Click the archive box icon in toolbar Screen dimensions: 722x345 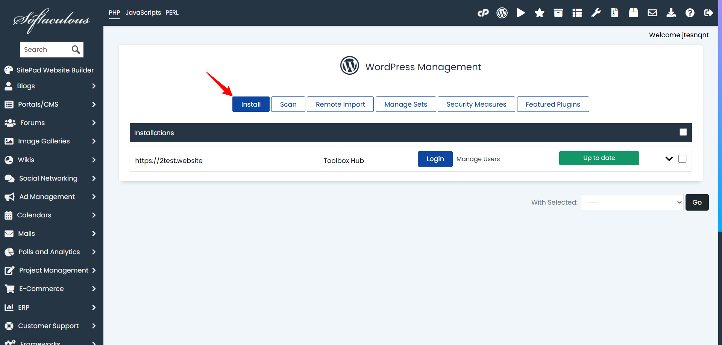click(x=558, y=13)
